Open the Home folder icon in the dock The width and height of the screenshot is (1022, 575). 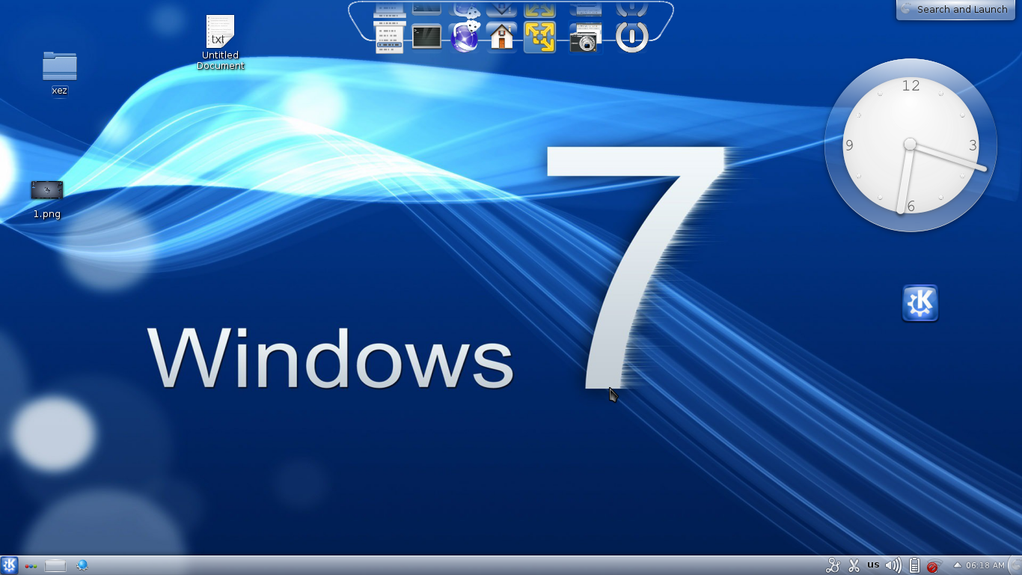[x=501, y=36]
